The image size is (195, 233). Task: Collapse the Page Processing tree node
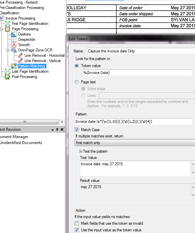[x=1, y=29]
